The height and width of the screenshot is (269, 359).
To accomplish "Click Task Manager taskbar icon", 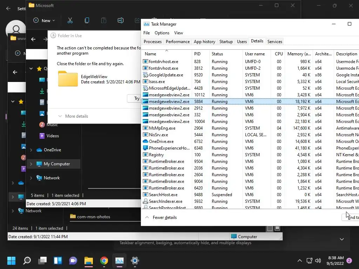I will pos(120,261).
